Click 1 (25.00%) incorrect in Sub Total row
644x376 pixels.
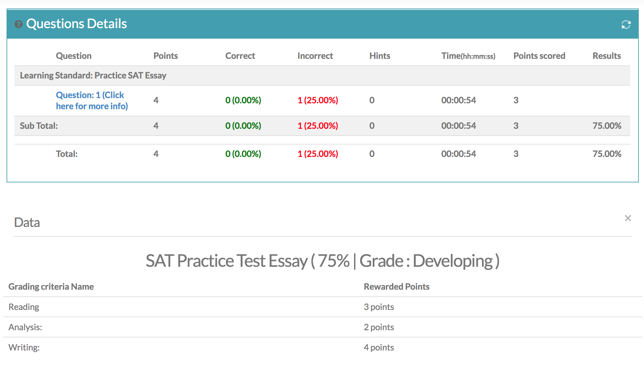(318, 126)
